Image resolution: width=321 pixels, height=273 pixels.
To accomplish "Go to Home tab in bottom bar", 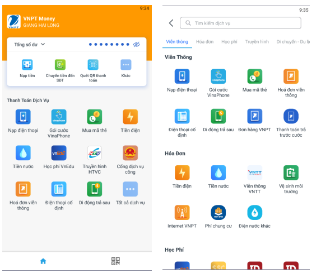I will pos(43,261).
